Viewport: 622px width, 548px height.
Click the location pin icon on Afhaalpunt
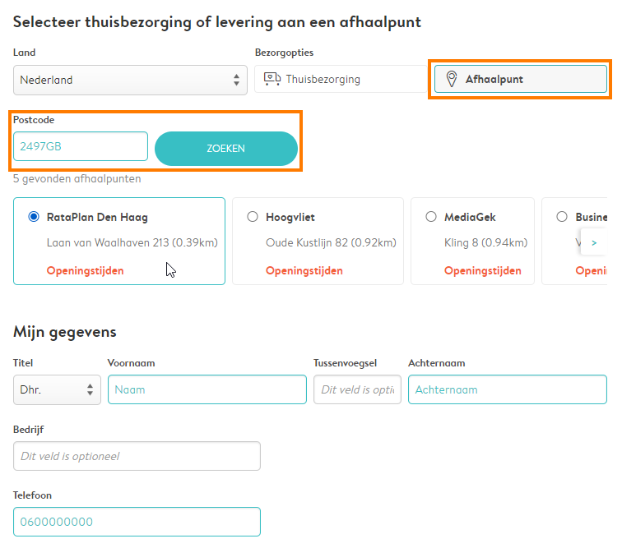tap(452, 79)
